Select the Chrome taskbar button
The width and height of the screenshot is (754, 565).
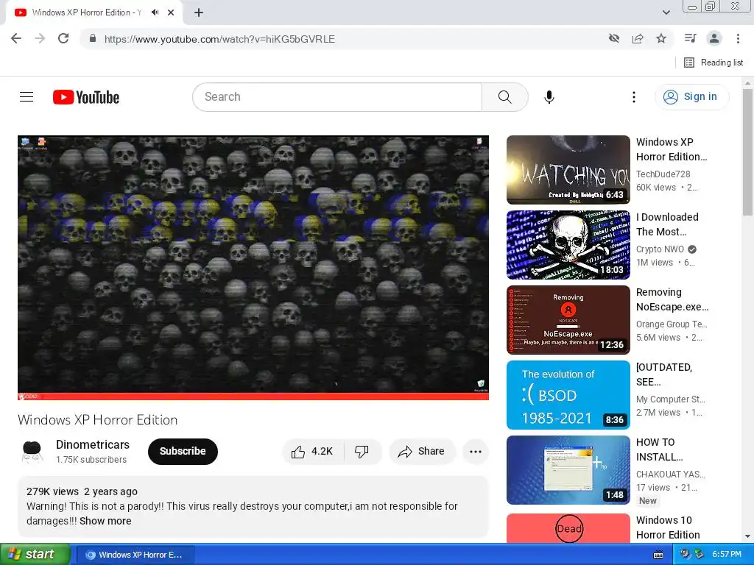tap(135, 555)
